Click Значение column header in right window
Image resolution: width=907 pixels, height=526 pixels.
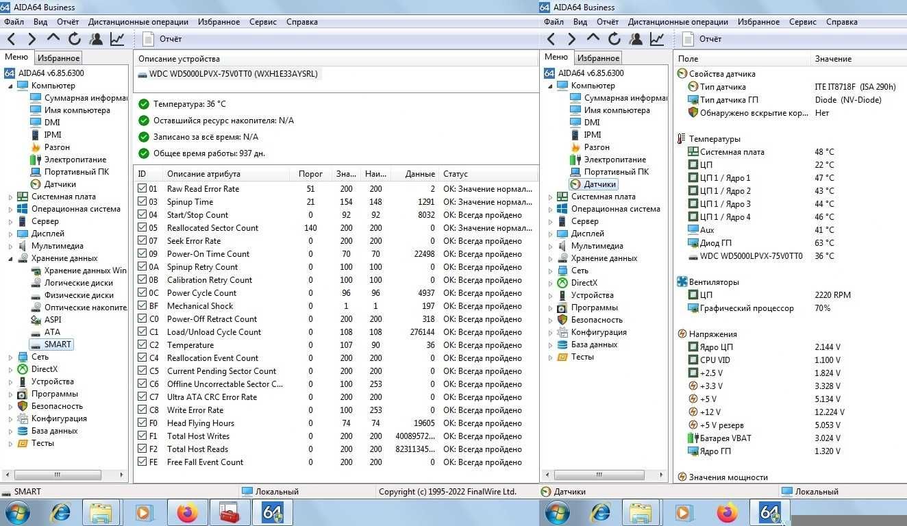click(858, 59)
